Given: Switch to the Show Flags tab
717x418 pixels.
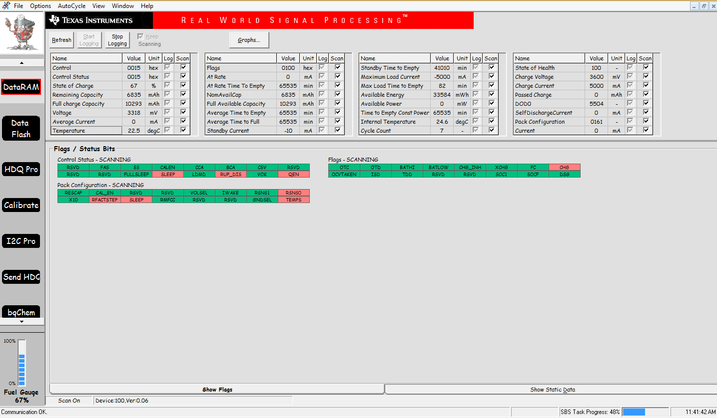Looking at the screenshot, I should [217, 390].
